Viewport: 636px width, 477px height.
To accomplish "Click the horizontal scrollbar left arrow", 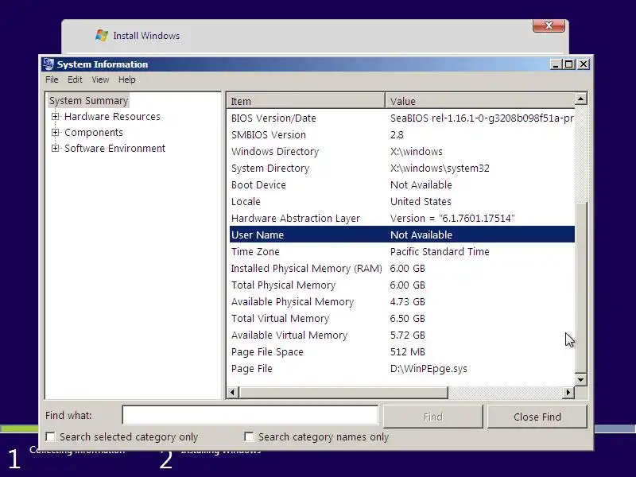I will click(232, 392).
